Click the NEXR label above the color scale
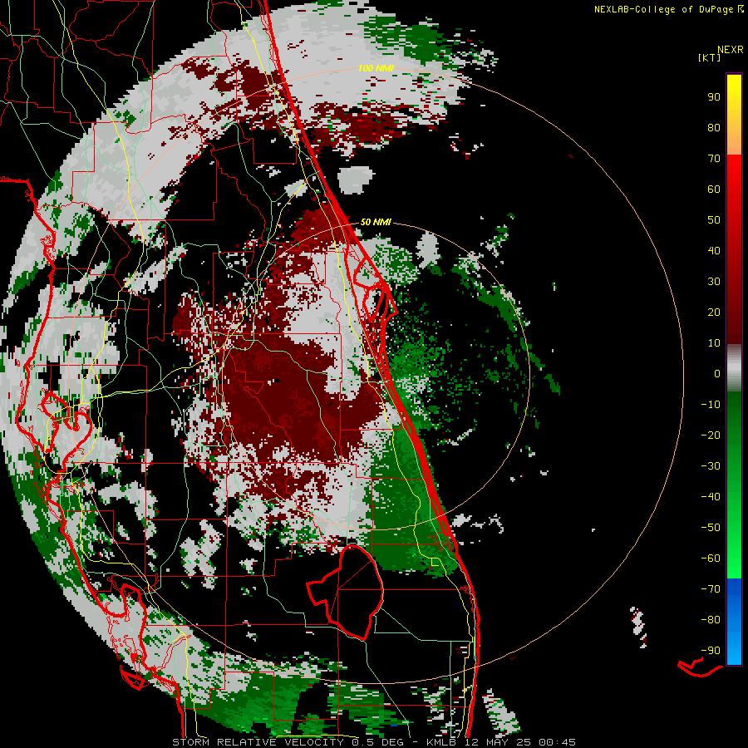748x748 pixels. coord(731,50)
